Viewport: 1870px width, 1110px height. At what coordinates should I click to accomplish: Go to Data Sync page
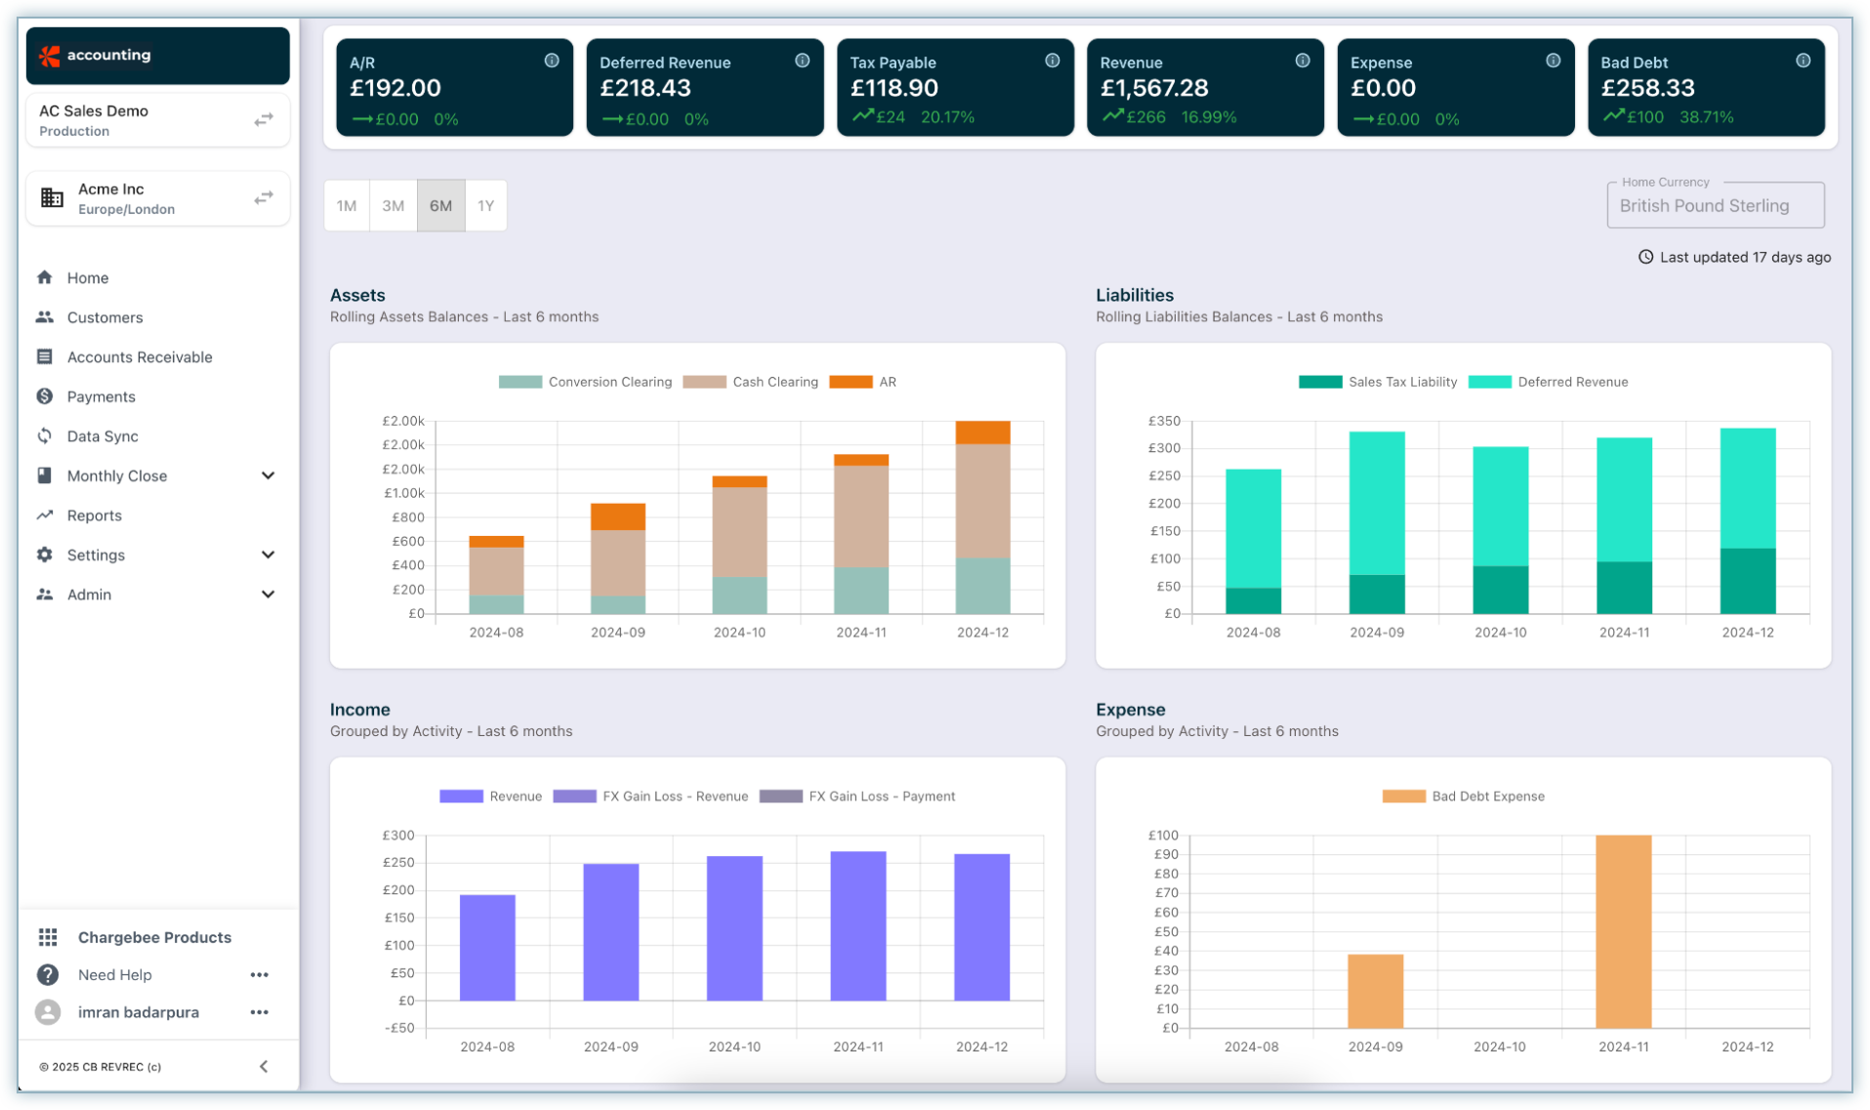click(x=102, y=436)
